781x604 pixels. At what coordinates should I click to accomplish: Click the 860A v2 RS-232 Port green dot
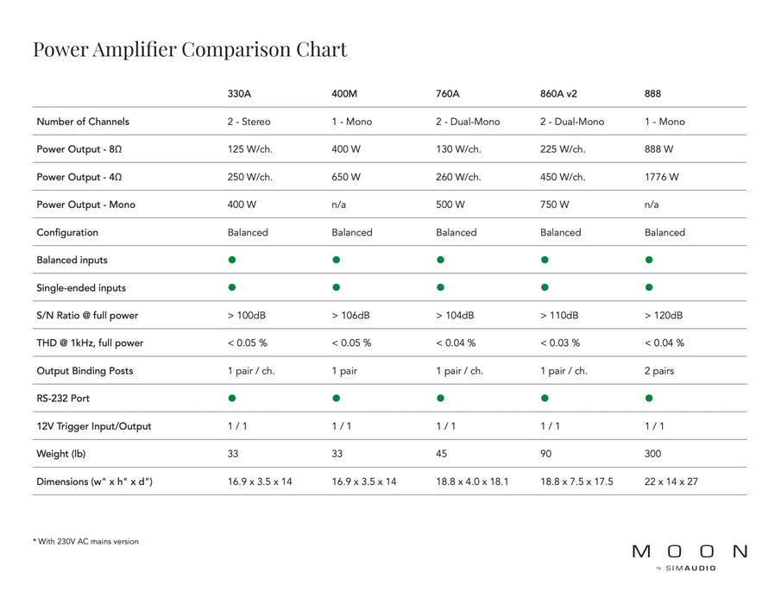pyautogui.click(x=545, y=399)
